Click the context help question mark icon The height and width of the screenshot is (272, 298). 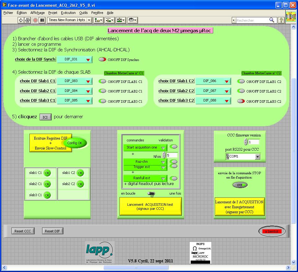[x=281, y=20]
